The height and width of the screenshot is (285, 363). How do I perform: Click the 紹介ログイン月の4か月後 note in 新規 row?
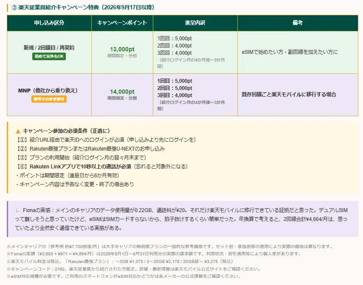191,63
